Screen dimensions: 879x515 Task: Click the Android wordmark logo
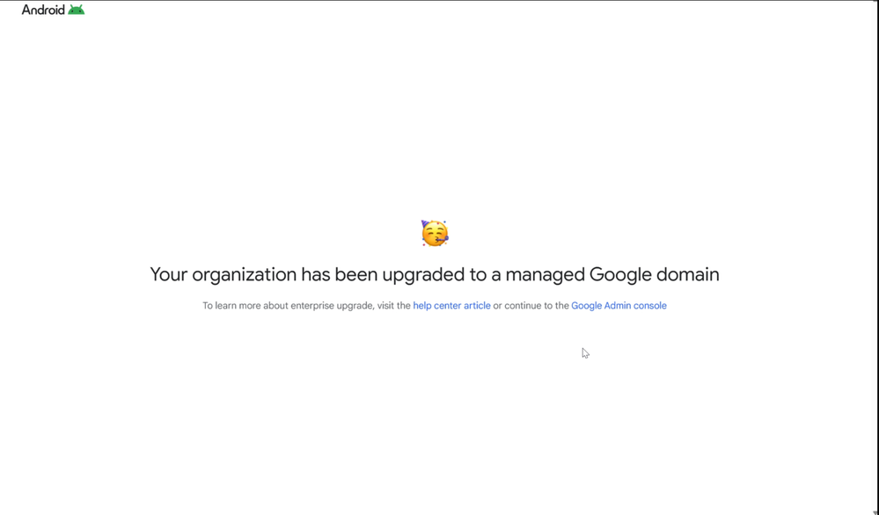click(43, 10)
